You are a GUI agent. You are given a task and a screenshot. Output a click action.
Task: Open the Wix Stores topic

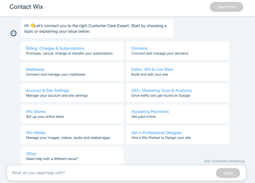72,114
